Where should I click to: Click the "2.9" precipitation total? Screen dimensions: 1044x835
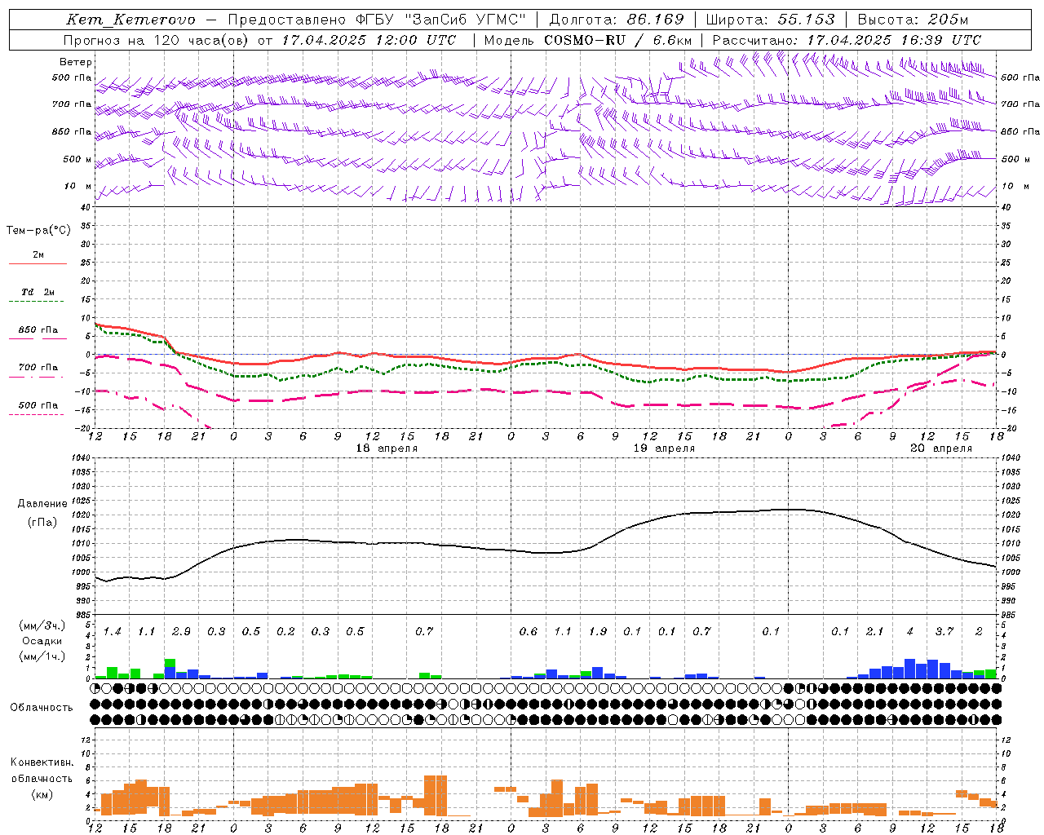tap(181, 631)
